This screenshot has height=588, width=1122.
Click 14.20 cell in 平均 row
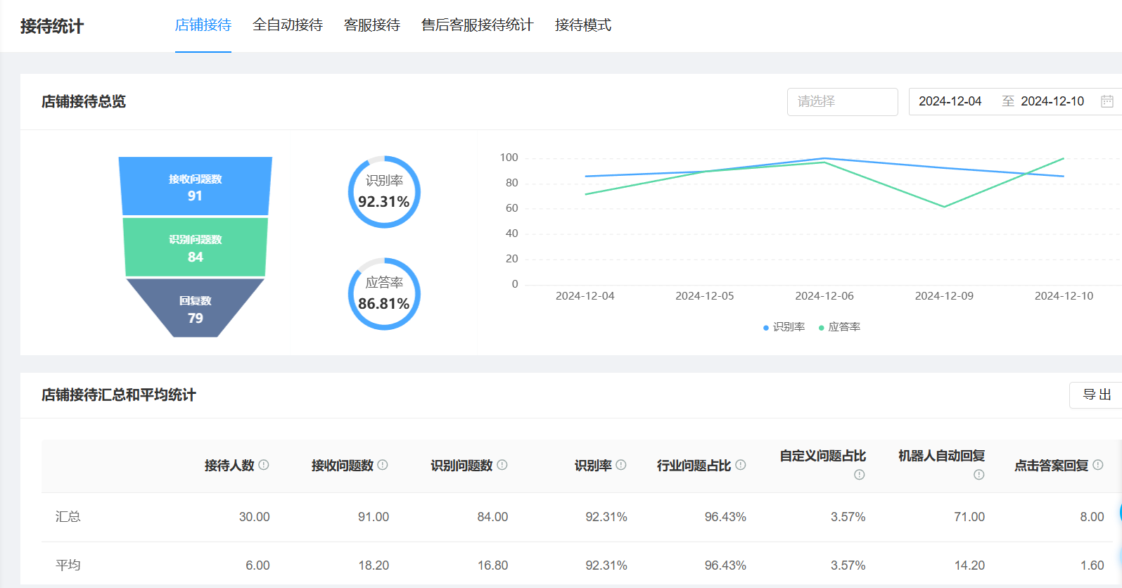pos(969,565)
